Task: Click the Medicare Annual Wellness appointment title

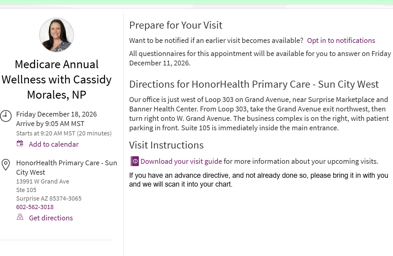Action: click(x=57, y=79)
